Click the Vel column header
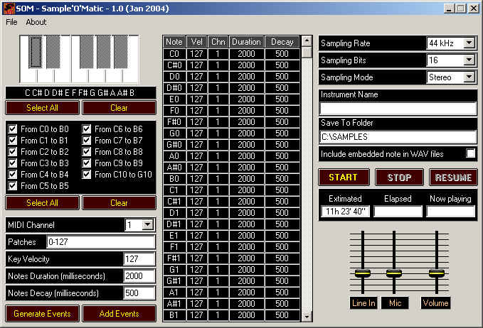The height and width of the screenshot is (328, 483). [x=196, y=42]
